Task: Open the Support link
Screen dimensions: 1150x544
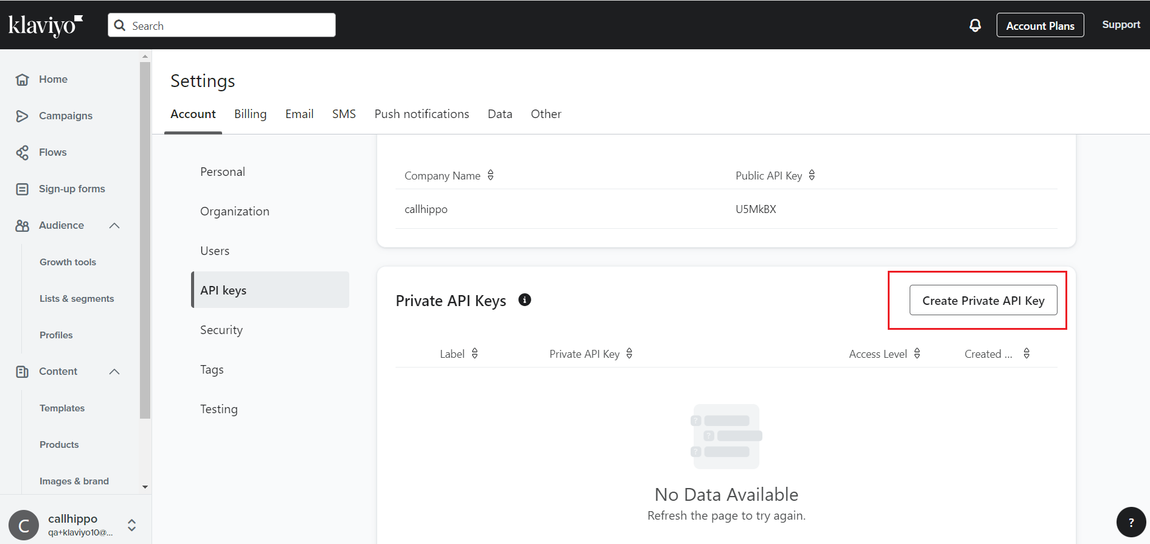Action: coord(1121,25)
